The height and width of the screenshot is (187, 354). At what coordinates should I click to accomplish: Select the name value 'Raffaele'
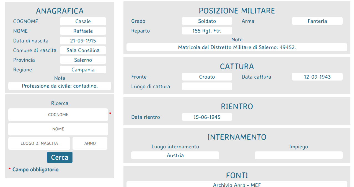[83, 31]
